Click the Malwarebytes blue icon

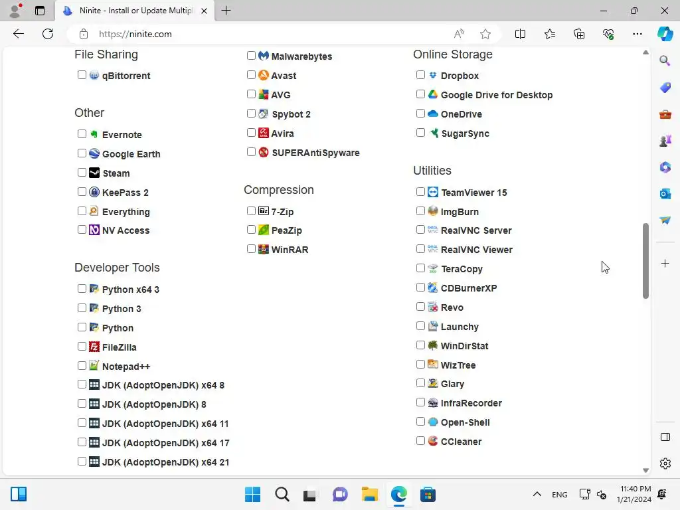pos(263,56)
